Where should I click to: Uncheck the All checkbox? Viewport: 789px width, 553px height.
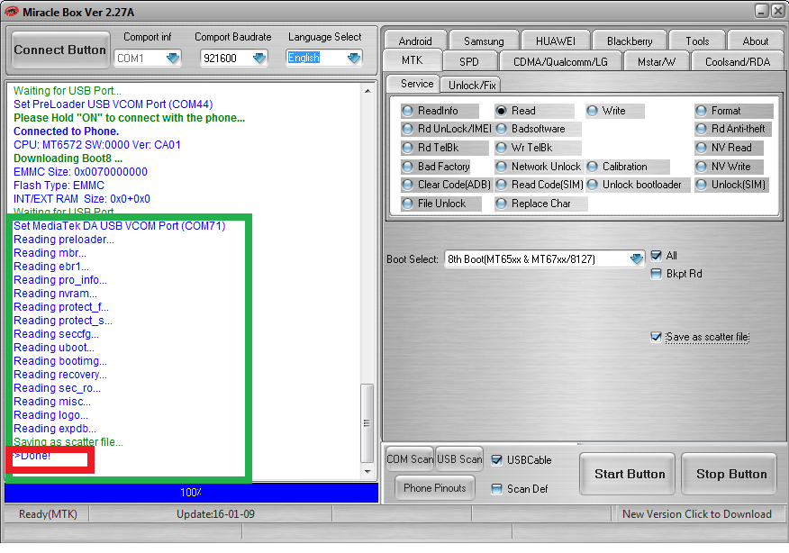656,256
